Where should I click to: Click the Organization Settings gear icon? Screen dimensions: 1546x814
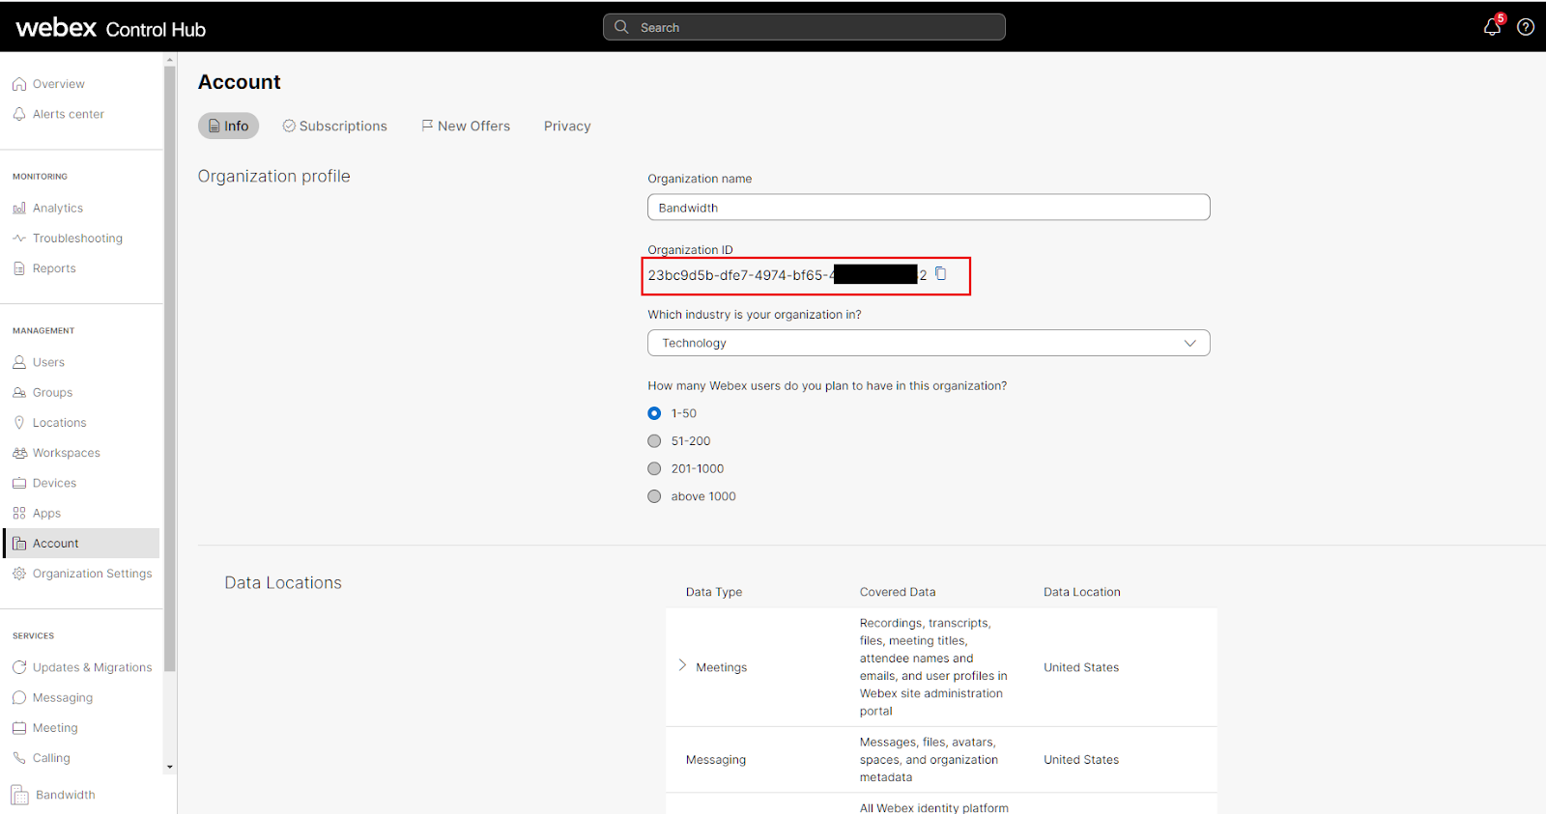tap(19, 574)
